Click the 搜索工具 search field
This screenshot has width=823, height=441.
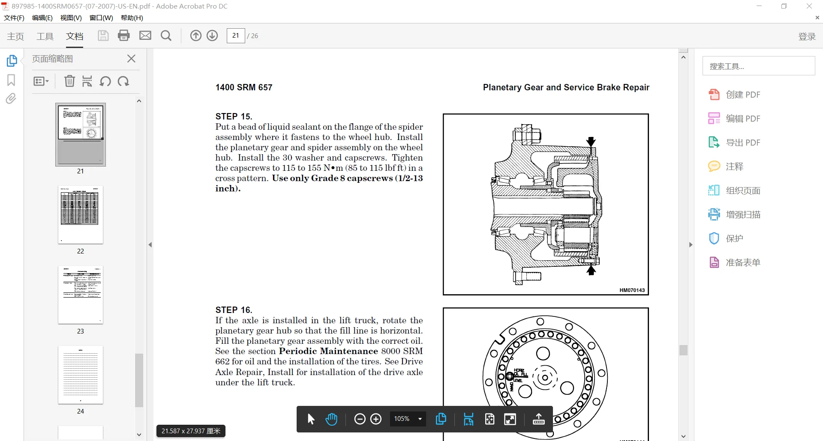tap(759, 66)
